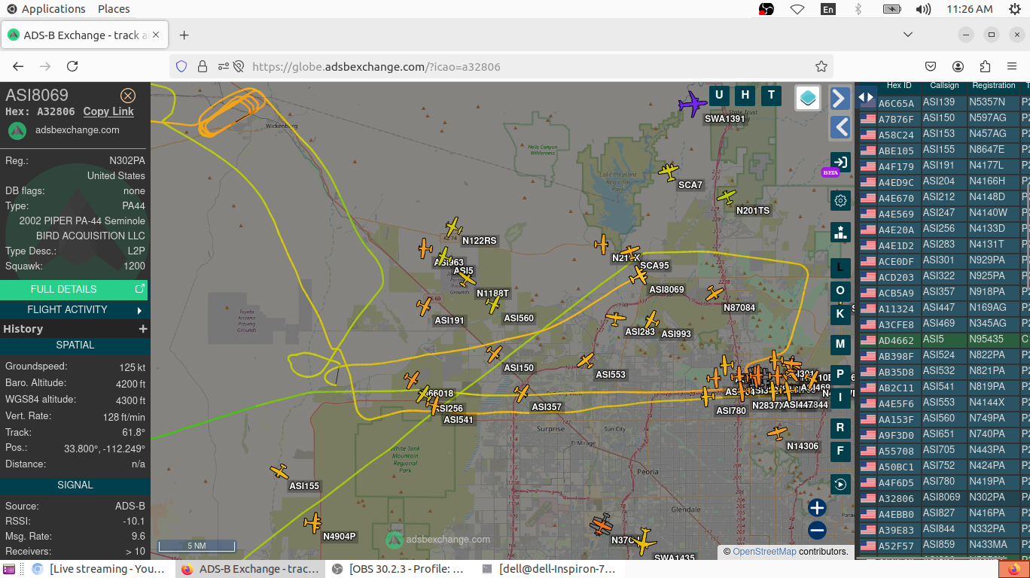Image resolution: width=1030 pixels, height=578 pixels.
Task: Toggle the K map option button
Action: pos(840,314)
